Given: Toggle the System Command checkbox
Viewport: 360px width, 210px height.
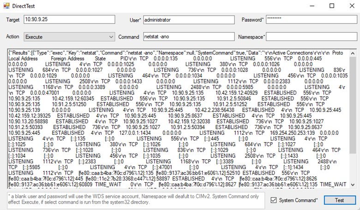Looking at the screenshot, I should click(x=274, y=200).
